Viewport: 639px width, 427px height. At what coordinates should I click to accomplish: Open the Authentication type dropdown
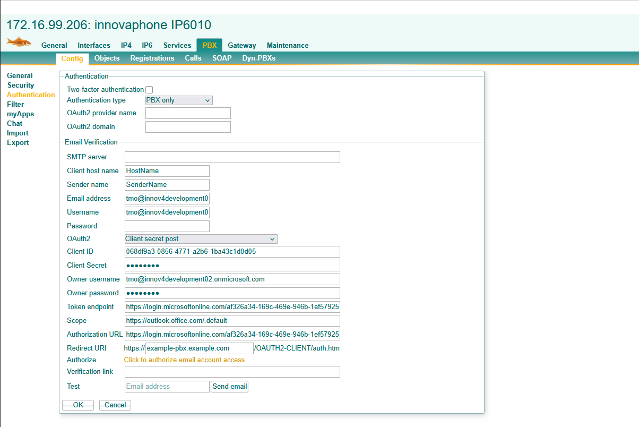(179, 100)
